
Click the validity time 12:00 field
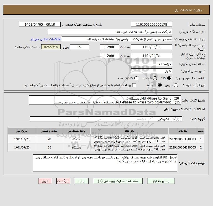pyautogui.click(x=110, y=56)
